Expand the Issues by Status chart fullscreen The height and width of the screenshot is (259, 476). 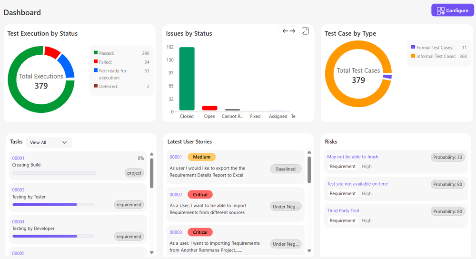[x=305, y=31]
